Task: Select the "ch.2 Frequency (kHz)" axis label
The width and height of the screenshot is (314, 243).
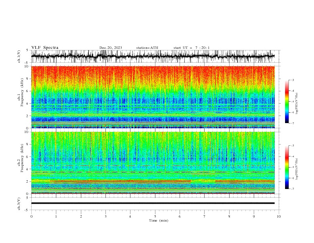Action: click(21, 158)
